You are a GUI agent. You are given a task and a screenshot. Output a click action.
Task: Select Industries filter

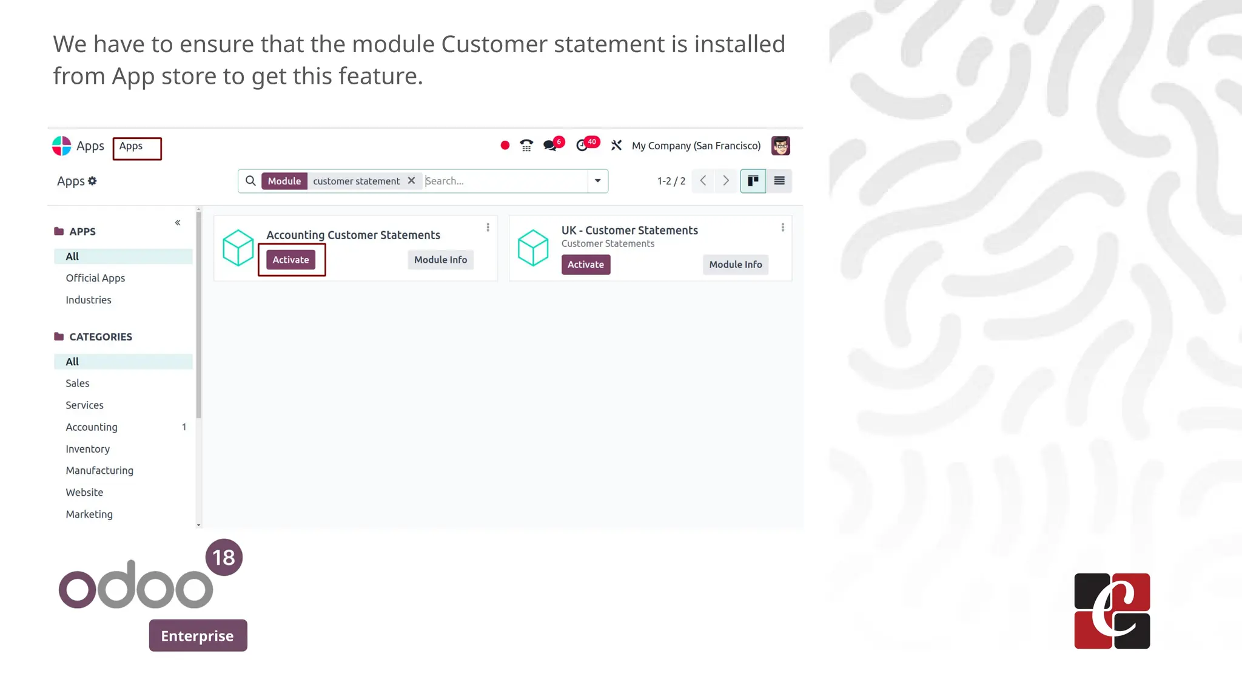click(89, 300)
